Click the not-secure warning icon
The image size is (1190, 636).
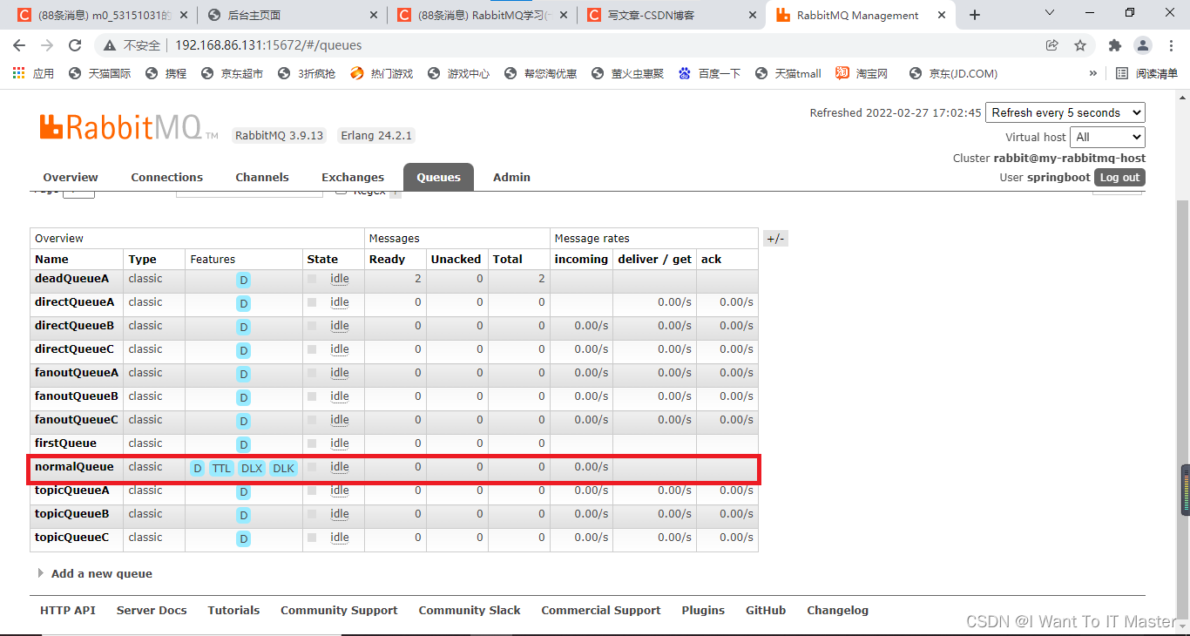point(109,45)
